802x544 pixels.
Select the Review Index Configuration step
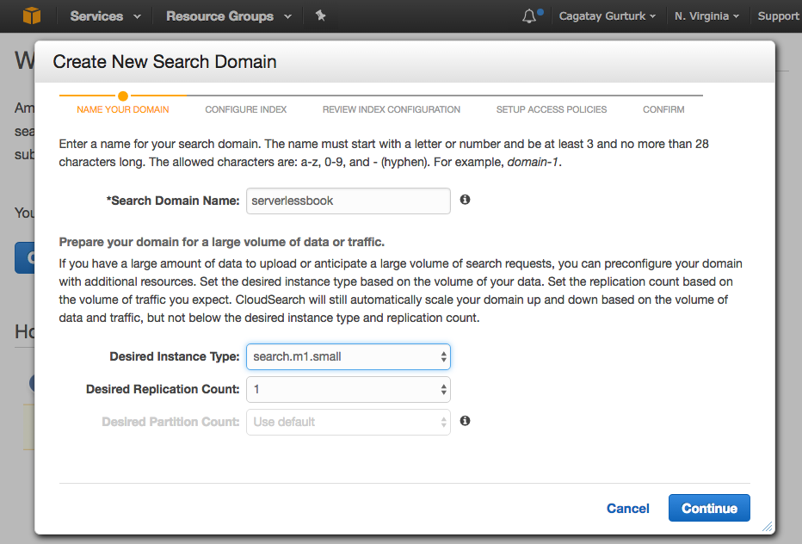(392, 109)
